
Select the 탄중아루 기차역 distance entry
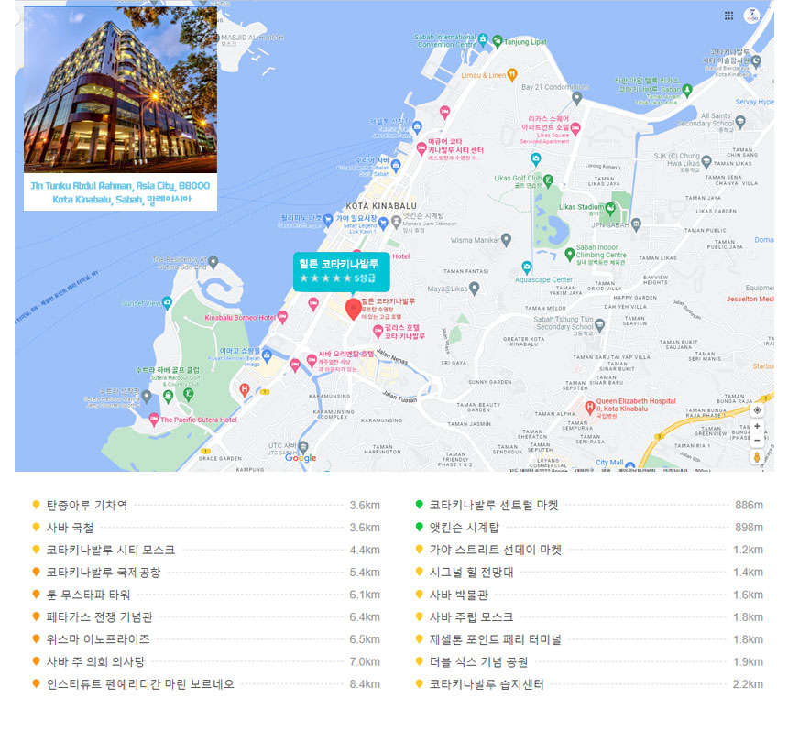point(87,505)
